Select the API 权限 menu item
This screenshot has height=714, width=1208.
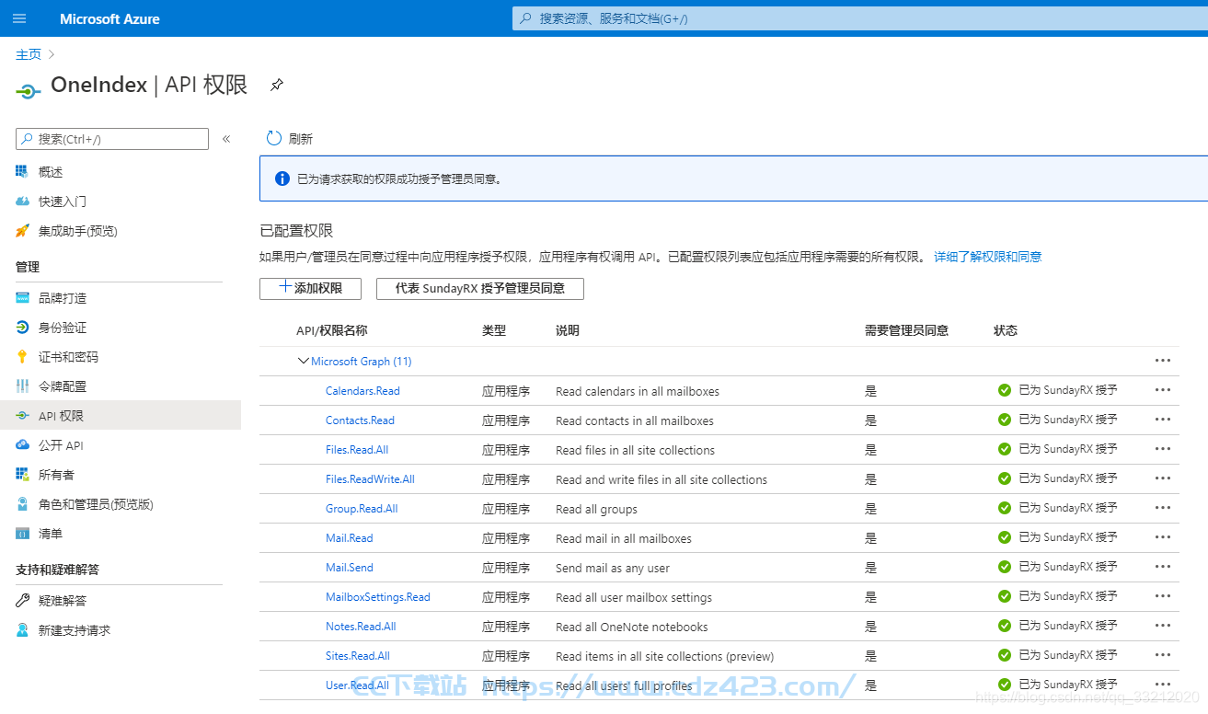(120, 416)
